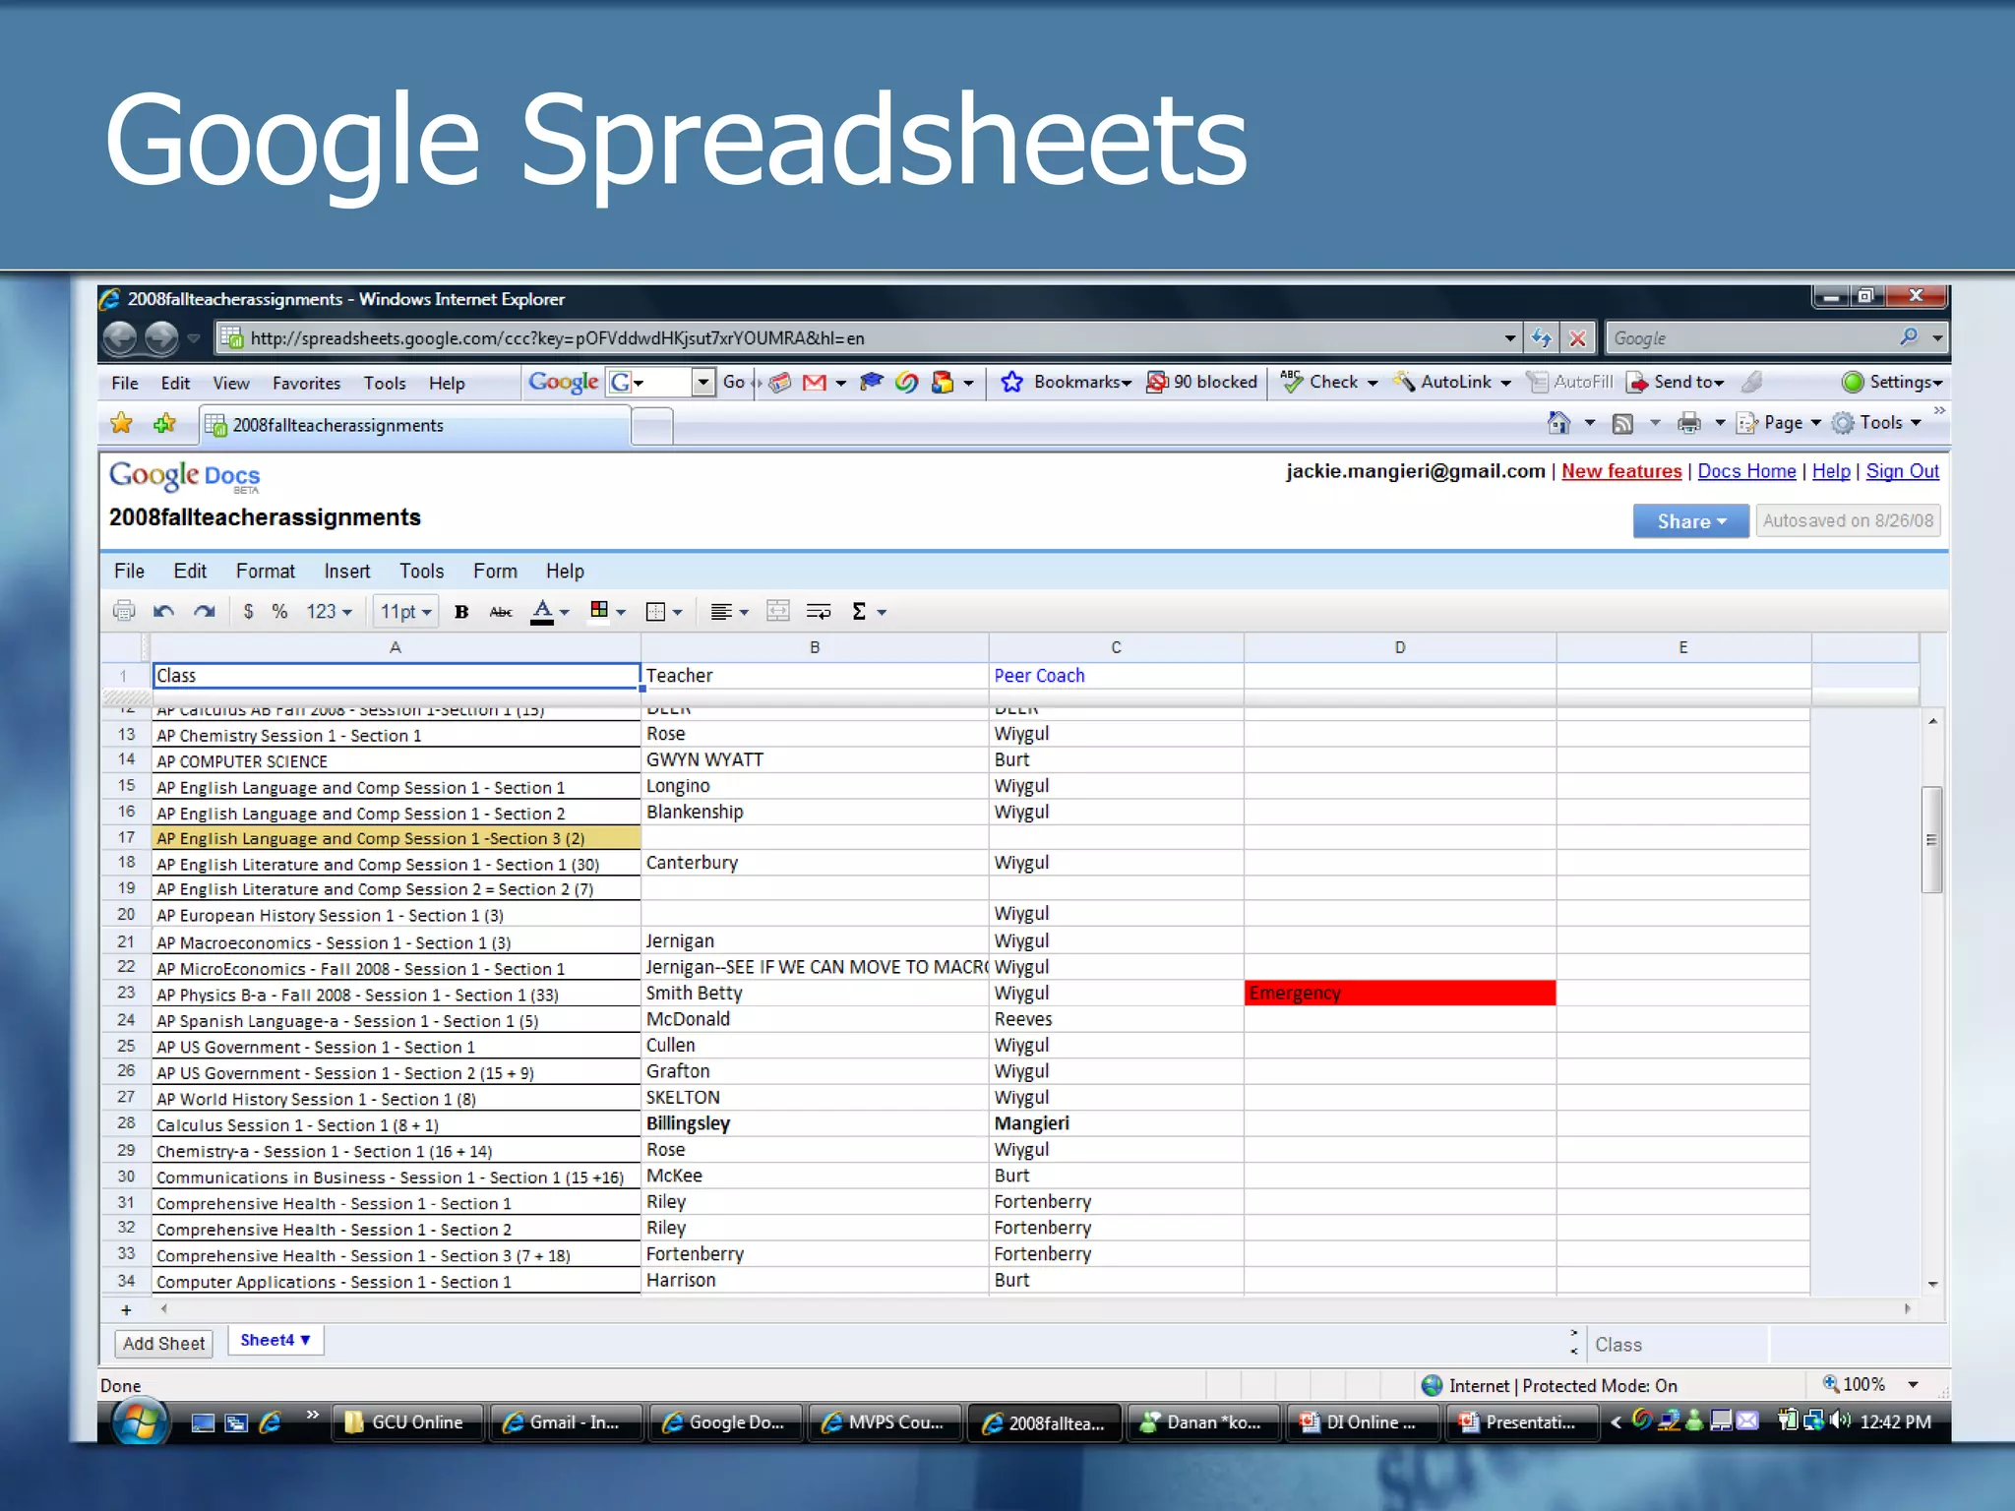Open borders dropdown
The height and width of the screenshot is (1511, 2015).
[x=663, y=612]
